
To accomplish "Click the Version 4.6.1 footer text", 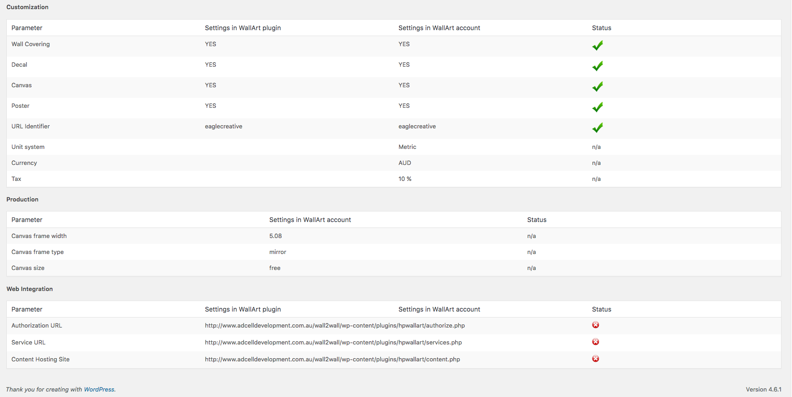I will [763, 389].
